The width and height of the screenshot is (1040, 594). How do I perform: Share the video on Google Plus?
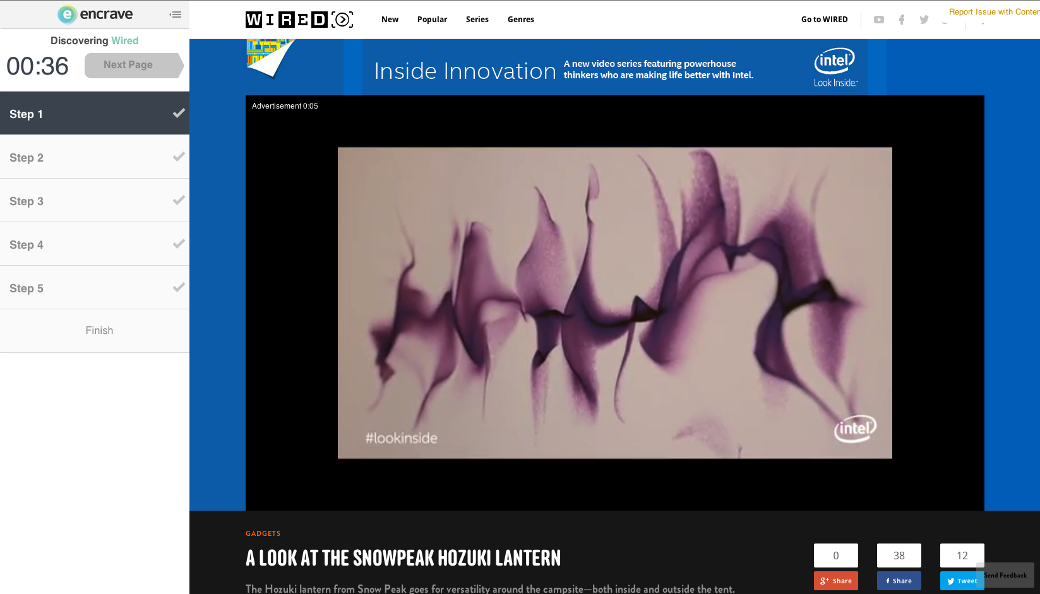click(835, 581)
